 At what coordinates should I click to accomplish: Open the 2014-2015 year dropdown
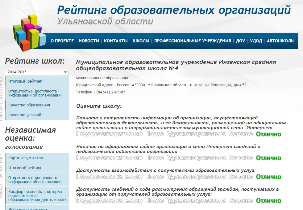coord(37,72)
